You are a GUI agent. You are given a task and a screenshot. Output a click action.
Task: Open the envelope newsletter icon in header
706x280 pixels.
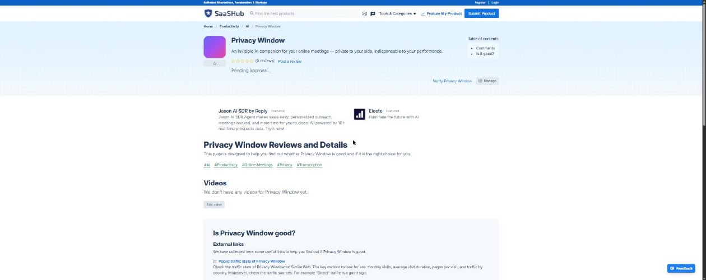(x=365, y=13)
